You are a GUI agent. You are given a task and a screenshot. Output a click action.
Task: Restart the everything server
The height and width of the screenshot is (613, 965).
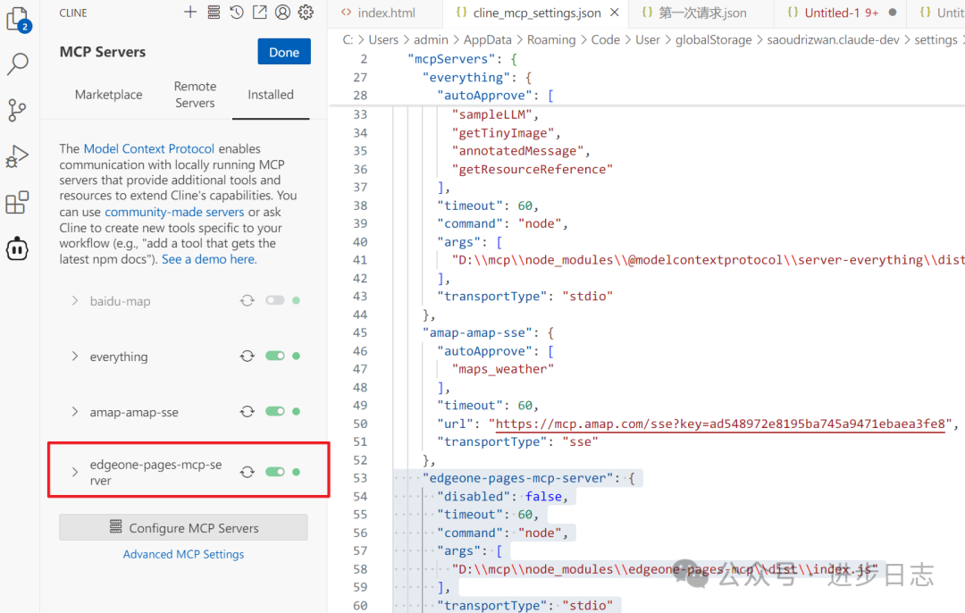point(248,356)
